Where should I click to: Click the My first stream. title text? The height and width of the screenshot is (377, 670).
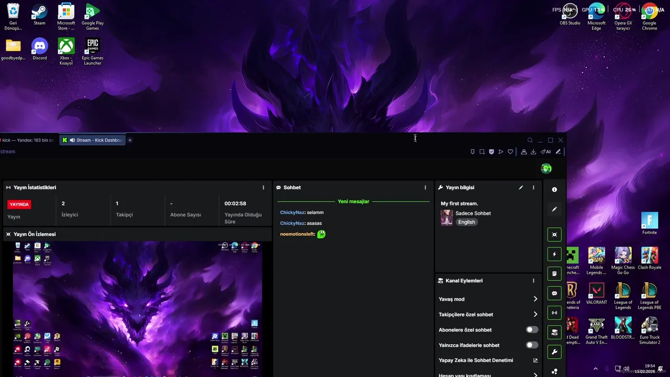point(459,203)
